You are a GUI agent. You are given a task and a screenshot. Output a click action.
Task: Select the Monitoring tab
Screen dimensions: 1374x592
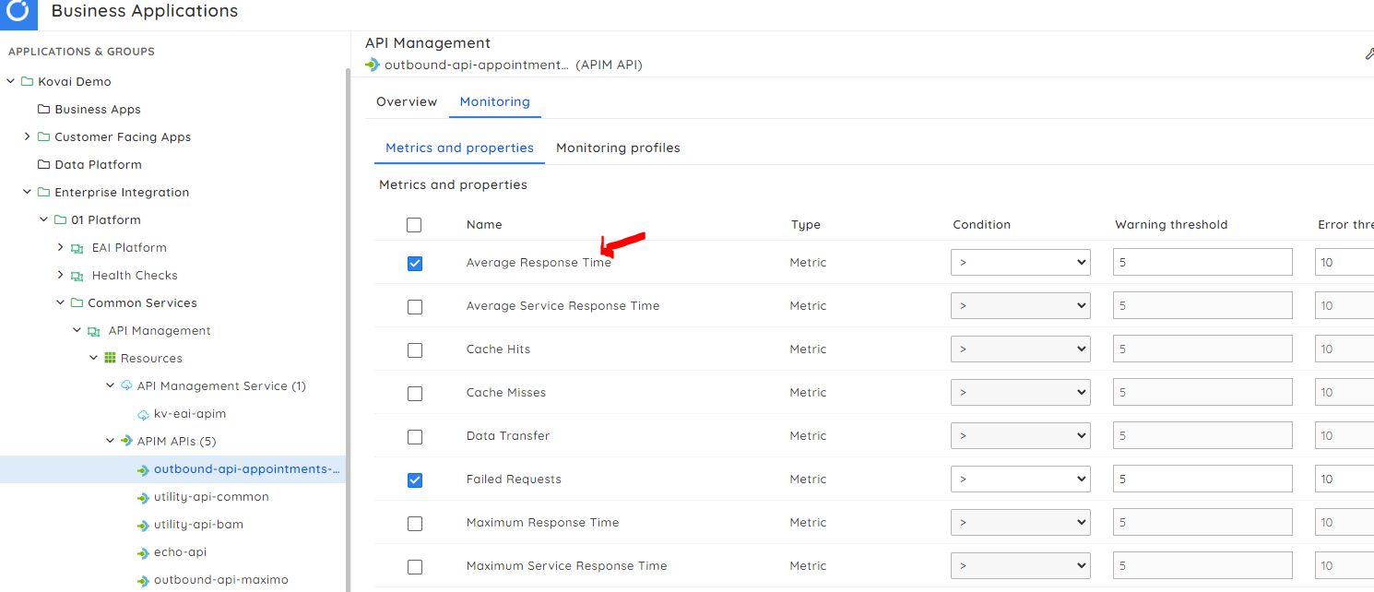[495, 101]
